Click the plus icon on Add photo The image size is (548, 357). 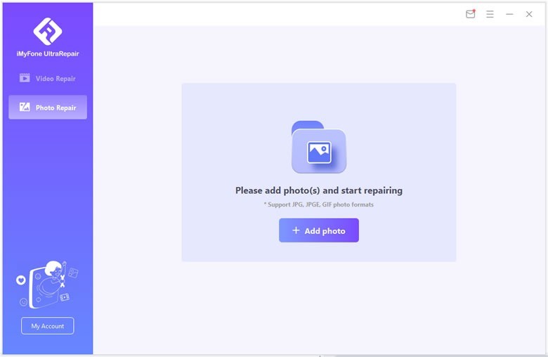click(x=296, y=231)
